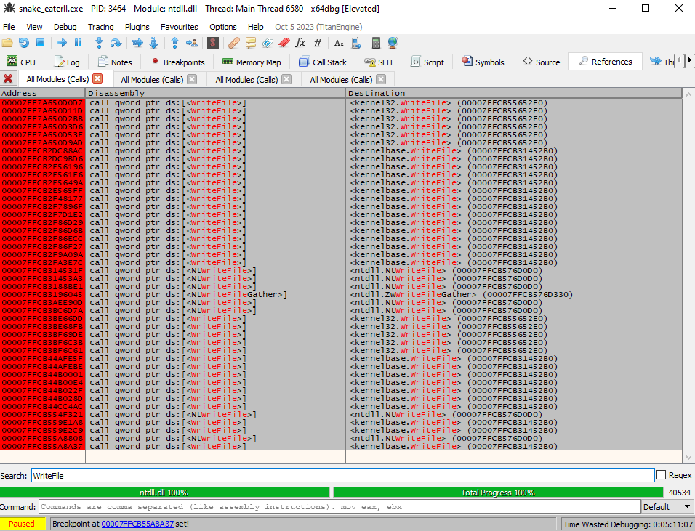Select the References tab

(x=605, y=62)
